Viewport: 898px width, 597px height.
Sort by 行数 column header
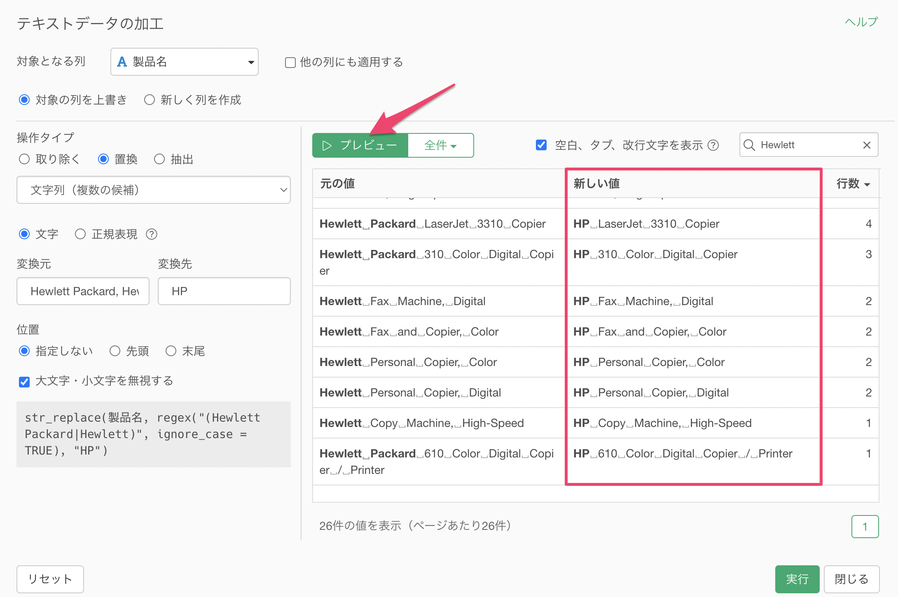pyautogui.click(x=853, y=184)
